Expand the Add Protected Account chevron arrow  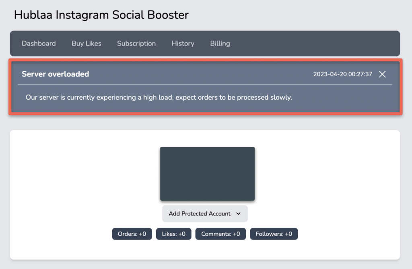[239, 214]
